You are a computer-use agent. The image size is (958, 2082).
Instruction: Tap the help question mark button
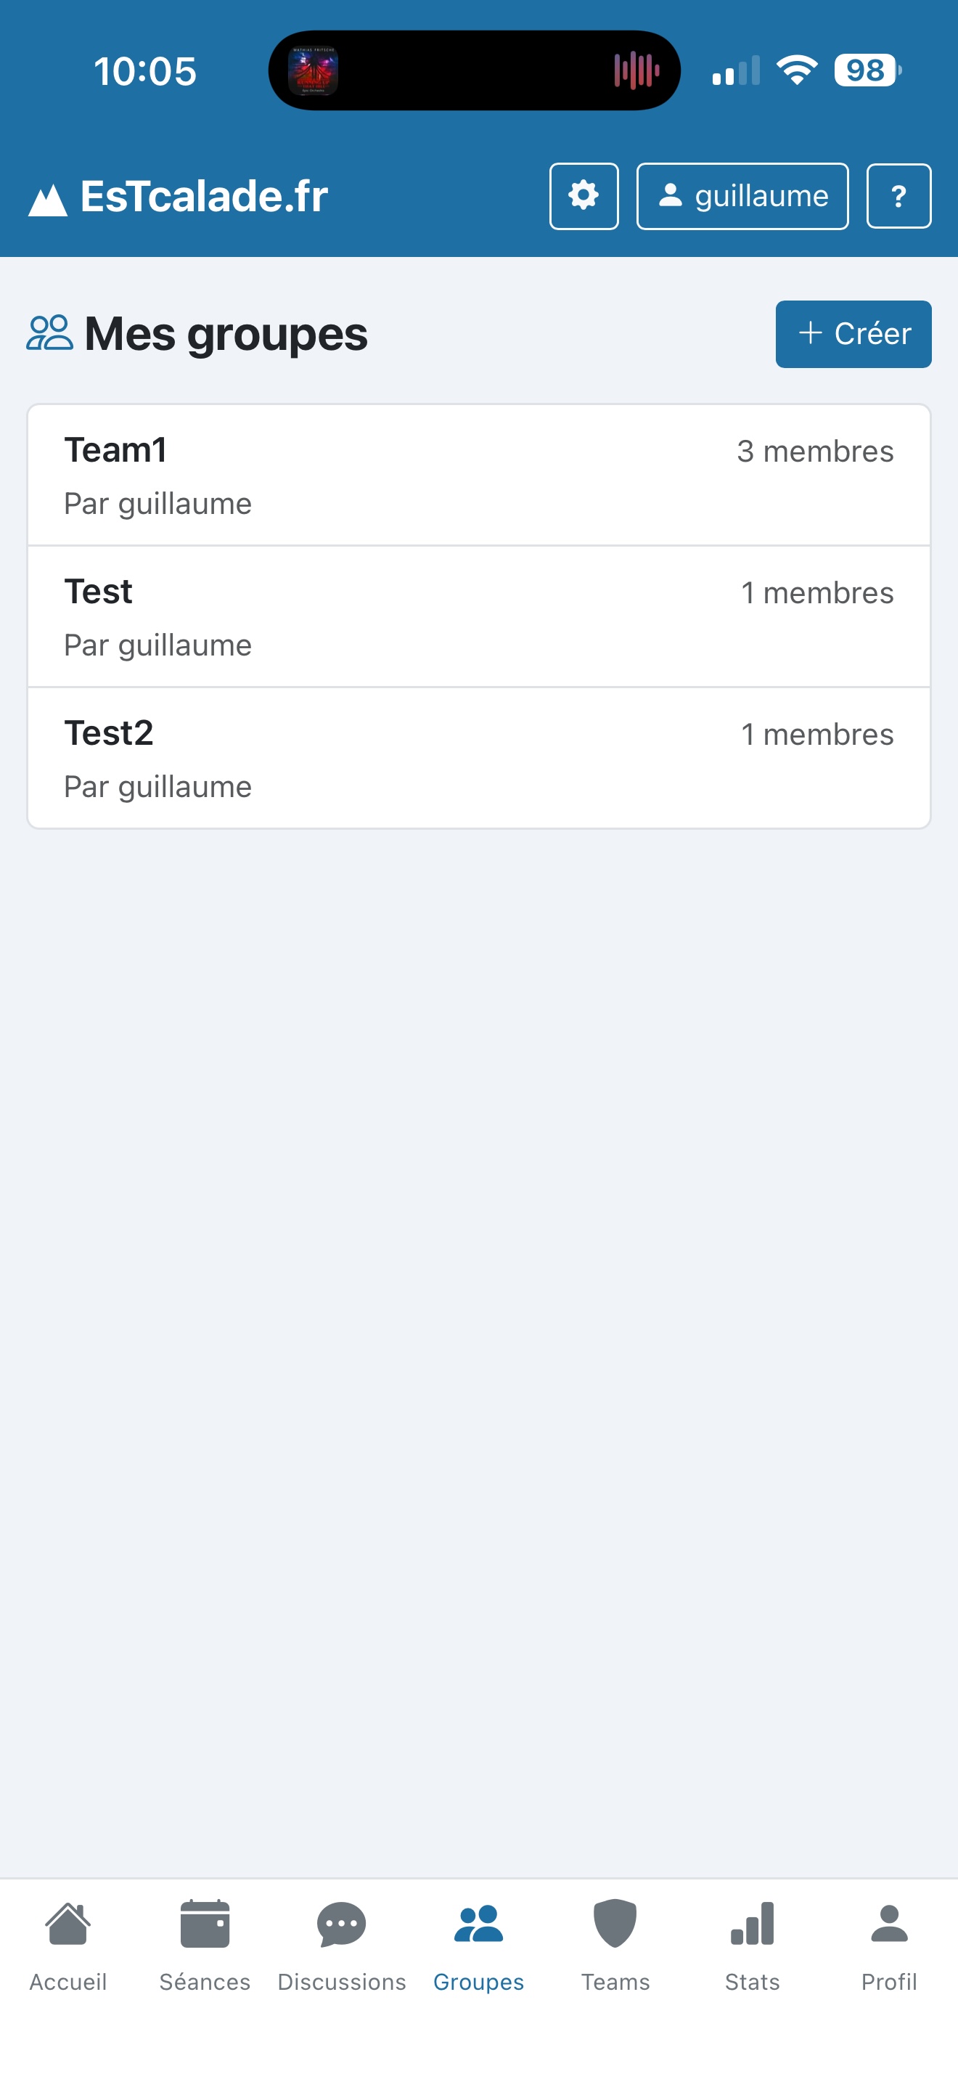click(x=898, y=197)
